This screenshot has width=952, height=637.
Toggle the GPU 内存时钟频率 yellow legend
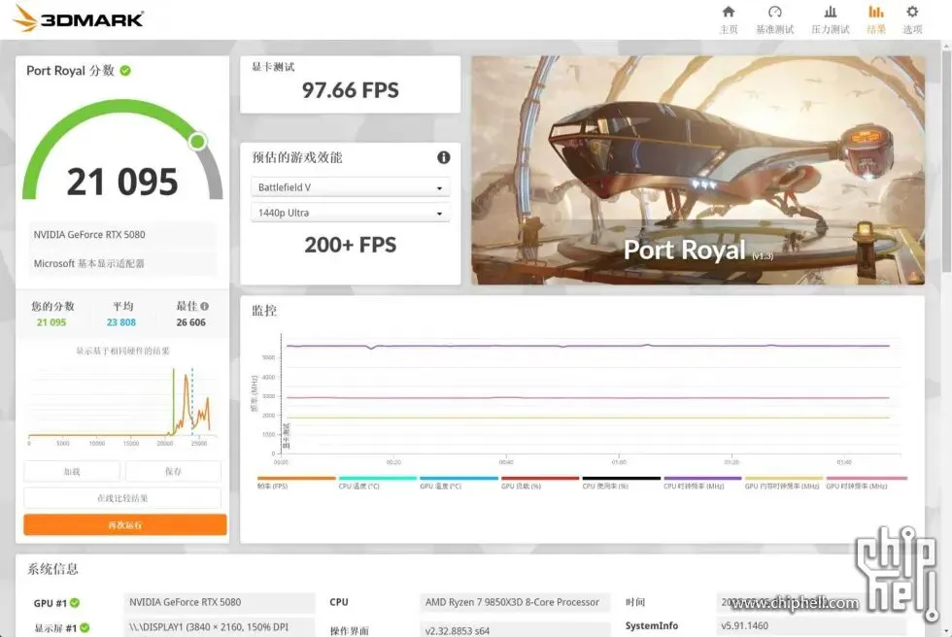(x=783, y=483)
